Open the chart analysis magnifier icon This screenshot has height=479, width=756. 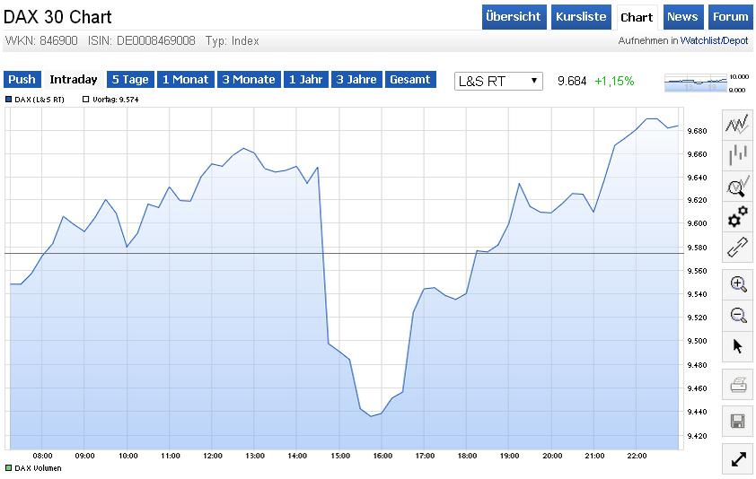pos(737,187)
